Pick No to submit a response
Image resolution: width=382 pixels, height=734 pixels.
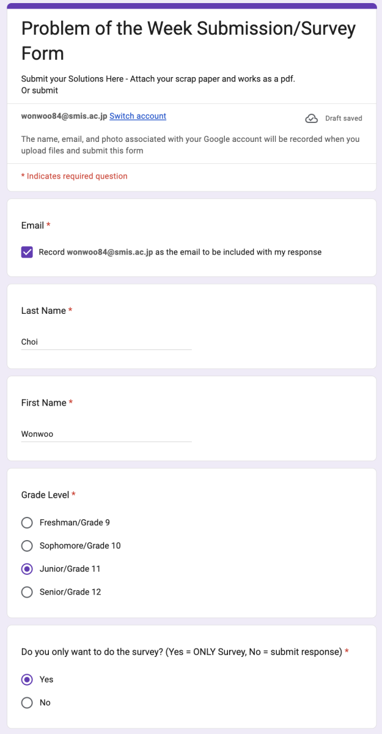tap(27, 703)
